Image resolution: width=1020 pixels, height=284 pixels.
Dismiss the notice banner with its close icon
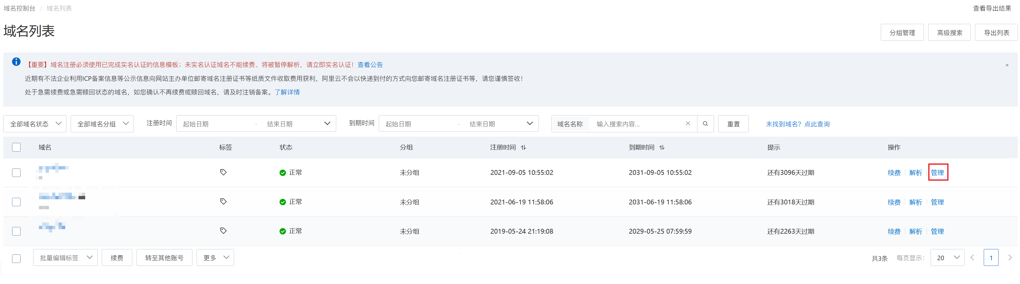tap(1007, 65)
